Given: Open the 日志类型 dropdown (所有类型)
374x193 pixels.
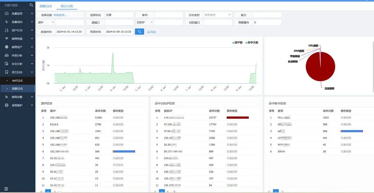Looking at the screenshot, I should [x=218, y=15].
